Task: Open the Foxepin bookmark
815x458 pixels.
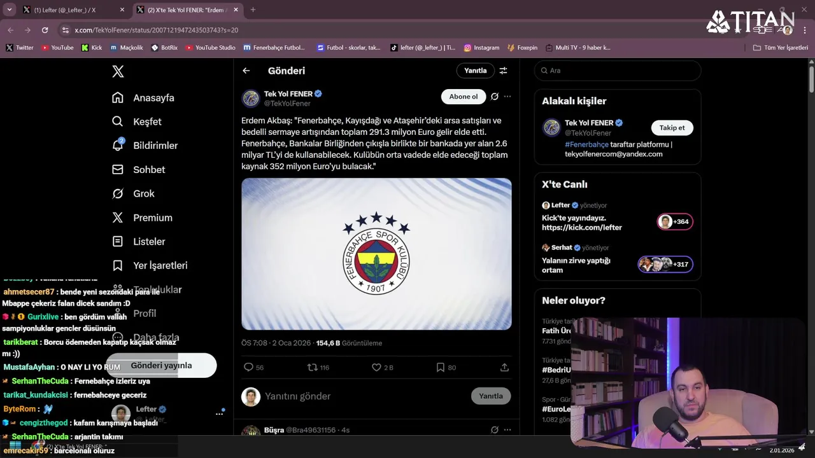Action: (522, 48)
